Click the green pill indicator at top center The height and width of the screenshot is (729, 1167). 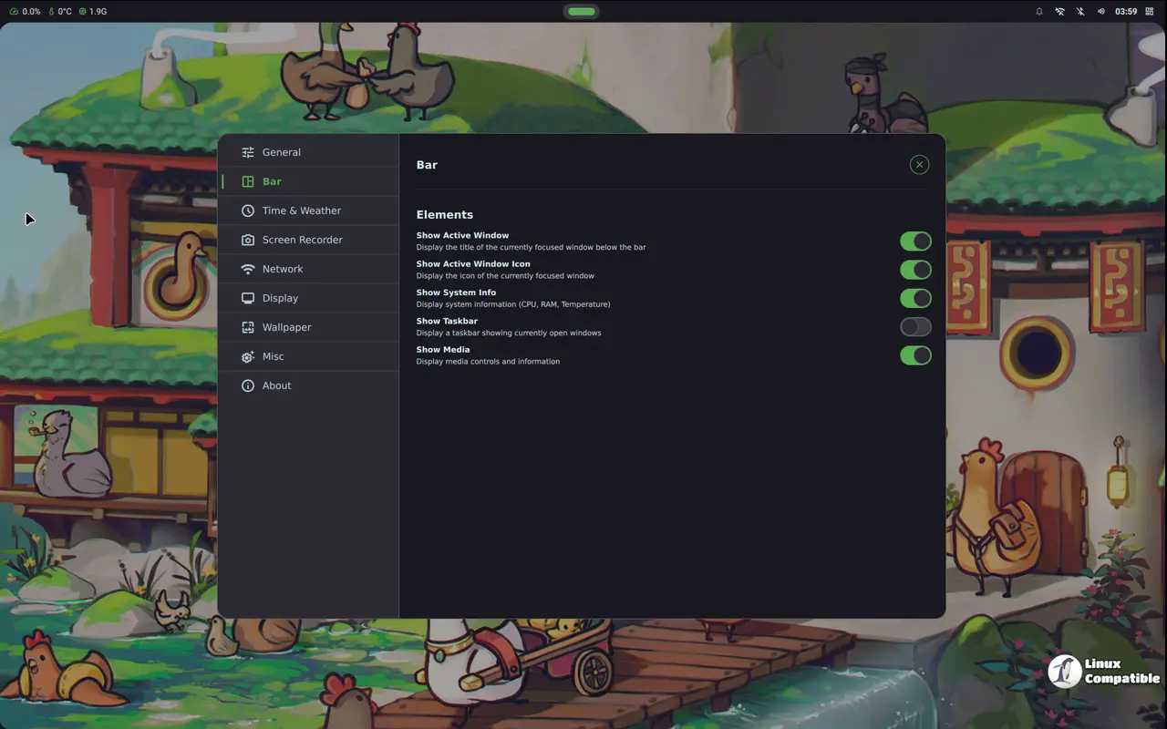(x=581, y=12)
